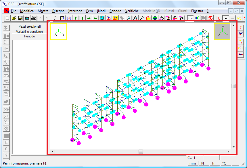Click the red U toolbar icon
This screenshot has height=168, width=247.
tap(219, 18)
